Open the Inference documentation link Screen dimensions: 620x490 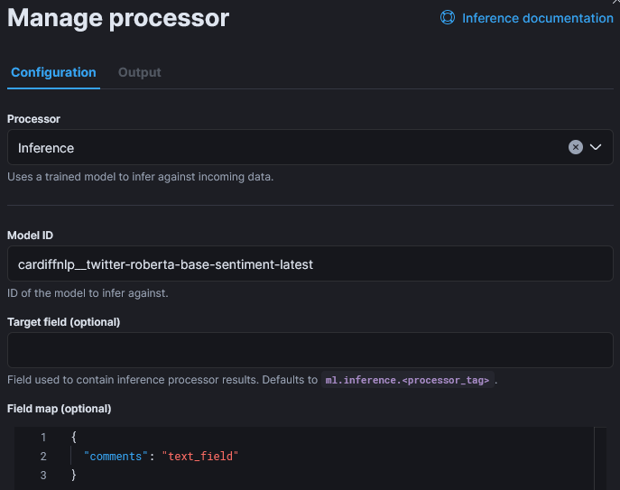[x=537, y=18]
